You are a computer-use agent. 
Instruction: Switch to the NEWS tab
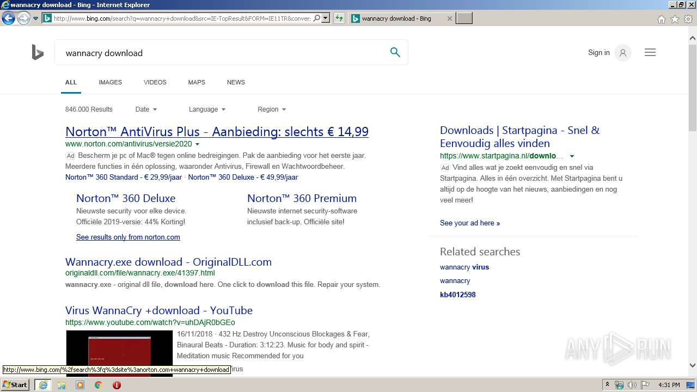click(x=236, y=82)
